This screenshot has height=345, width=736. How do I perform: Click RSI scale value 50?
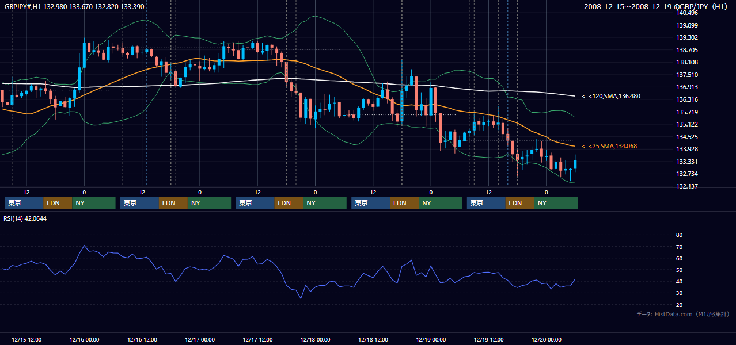[679, 270]
